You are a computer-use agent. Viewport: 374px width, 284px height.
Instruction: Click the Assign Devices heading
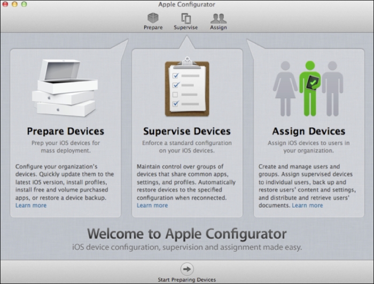(x=309, y=131)
